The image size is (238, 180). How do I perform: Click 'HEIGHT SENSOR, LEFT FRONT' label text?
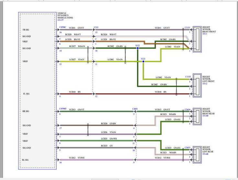tap(208, 79)
